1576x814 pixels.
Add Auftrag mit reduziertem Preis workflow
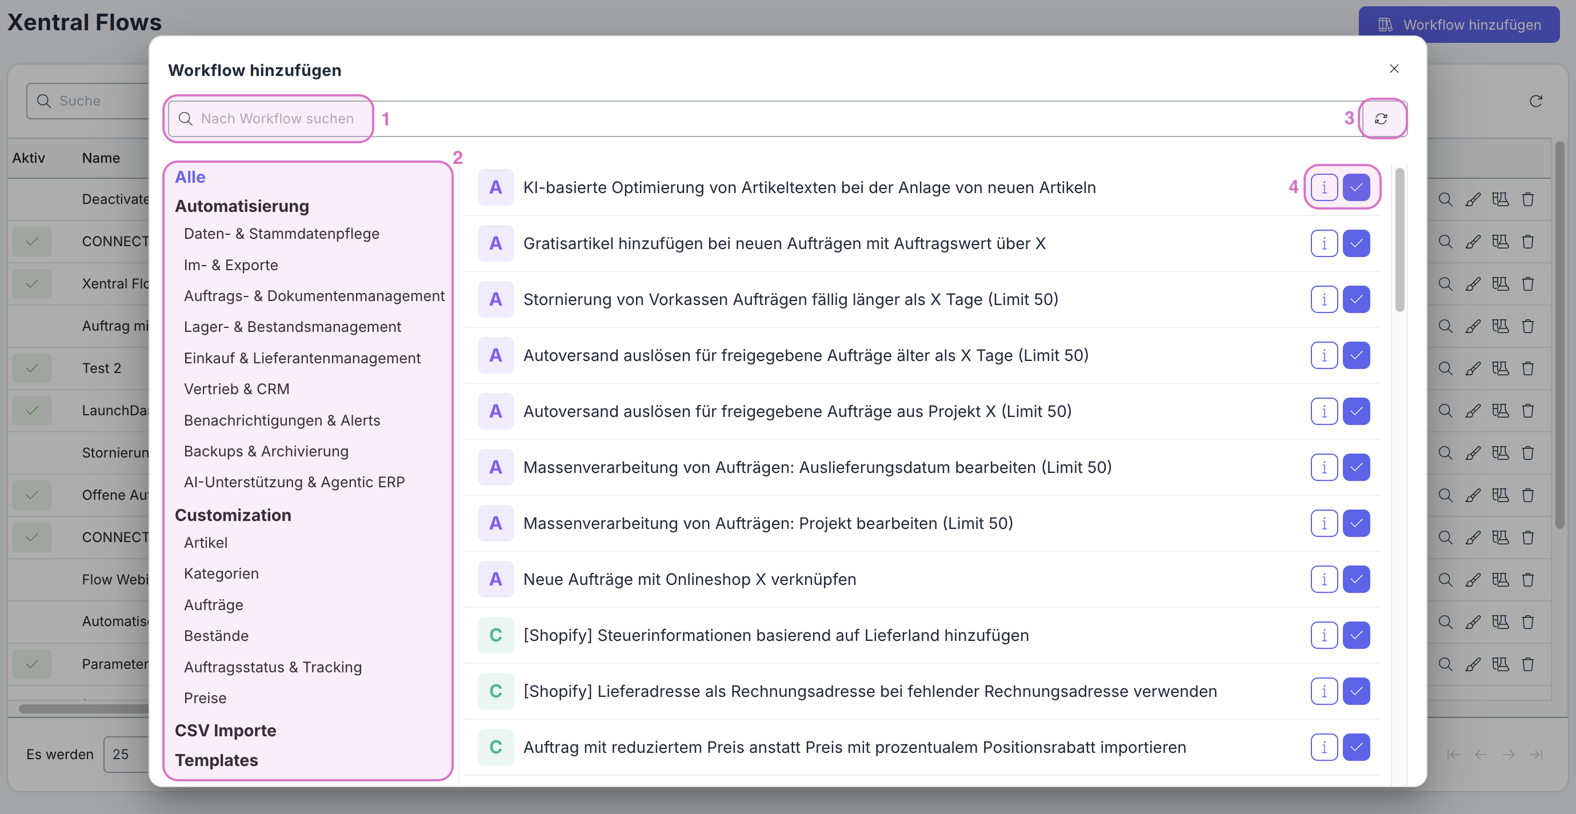(1356, 747)
